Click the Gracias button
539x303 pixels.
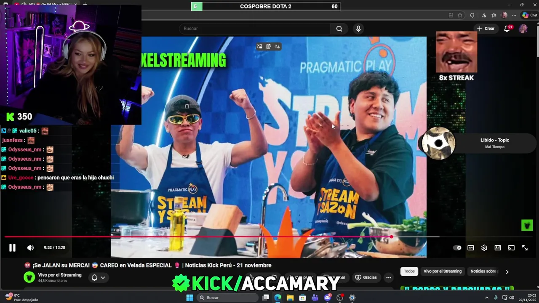tap(366, 277)
